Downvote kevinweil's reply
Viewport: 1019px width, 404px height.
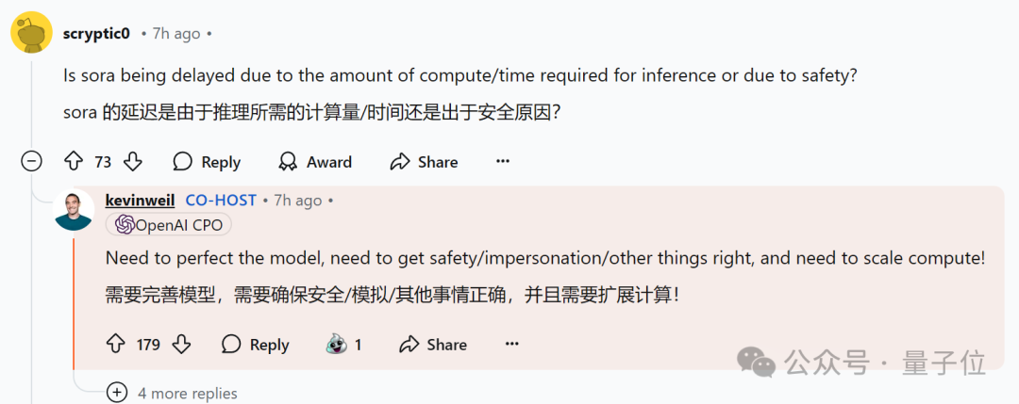coord(181,345)
